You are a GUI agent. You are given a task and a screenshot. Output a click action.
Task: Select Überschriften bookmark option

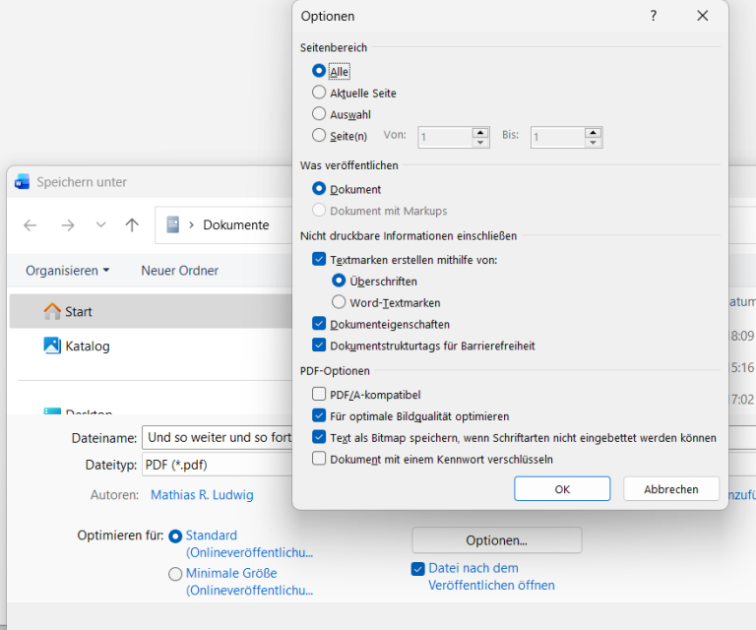coord(339,281)
